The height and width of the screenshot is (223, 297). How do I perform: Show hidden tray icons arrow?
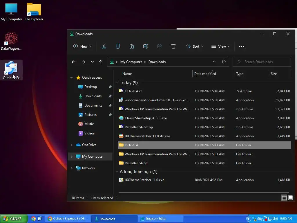[248, 219]
